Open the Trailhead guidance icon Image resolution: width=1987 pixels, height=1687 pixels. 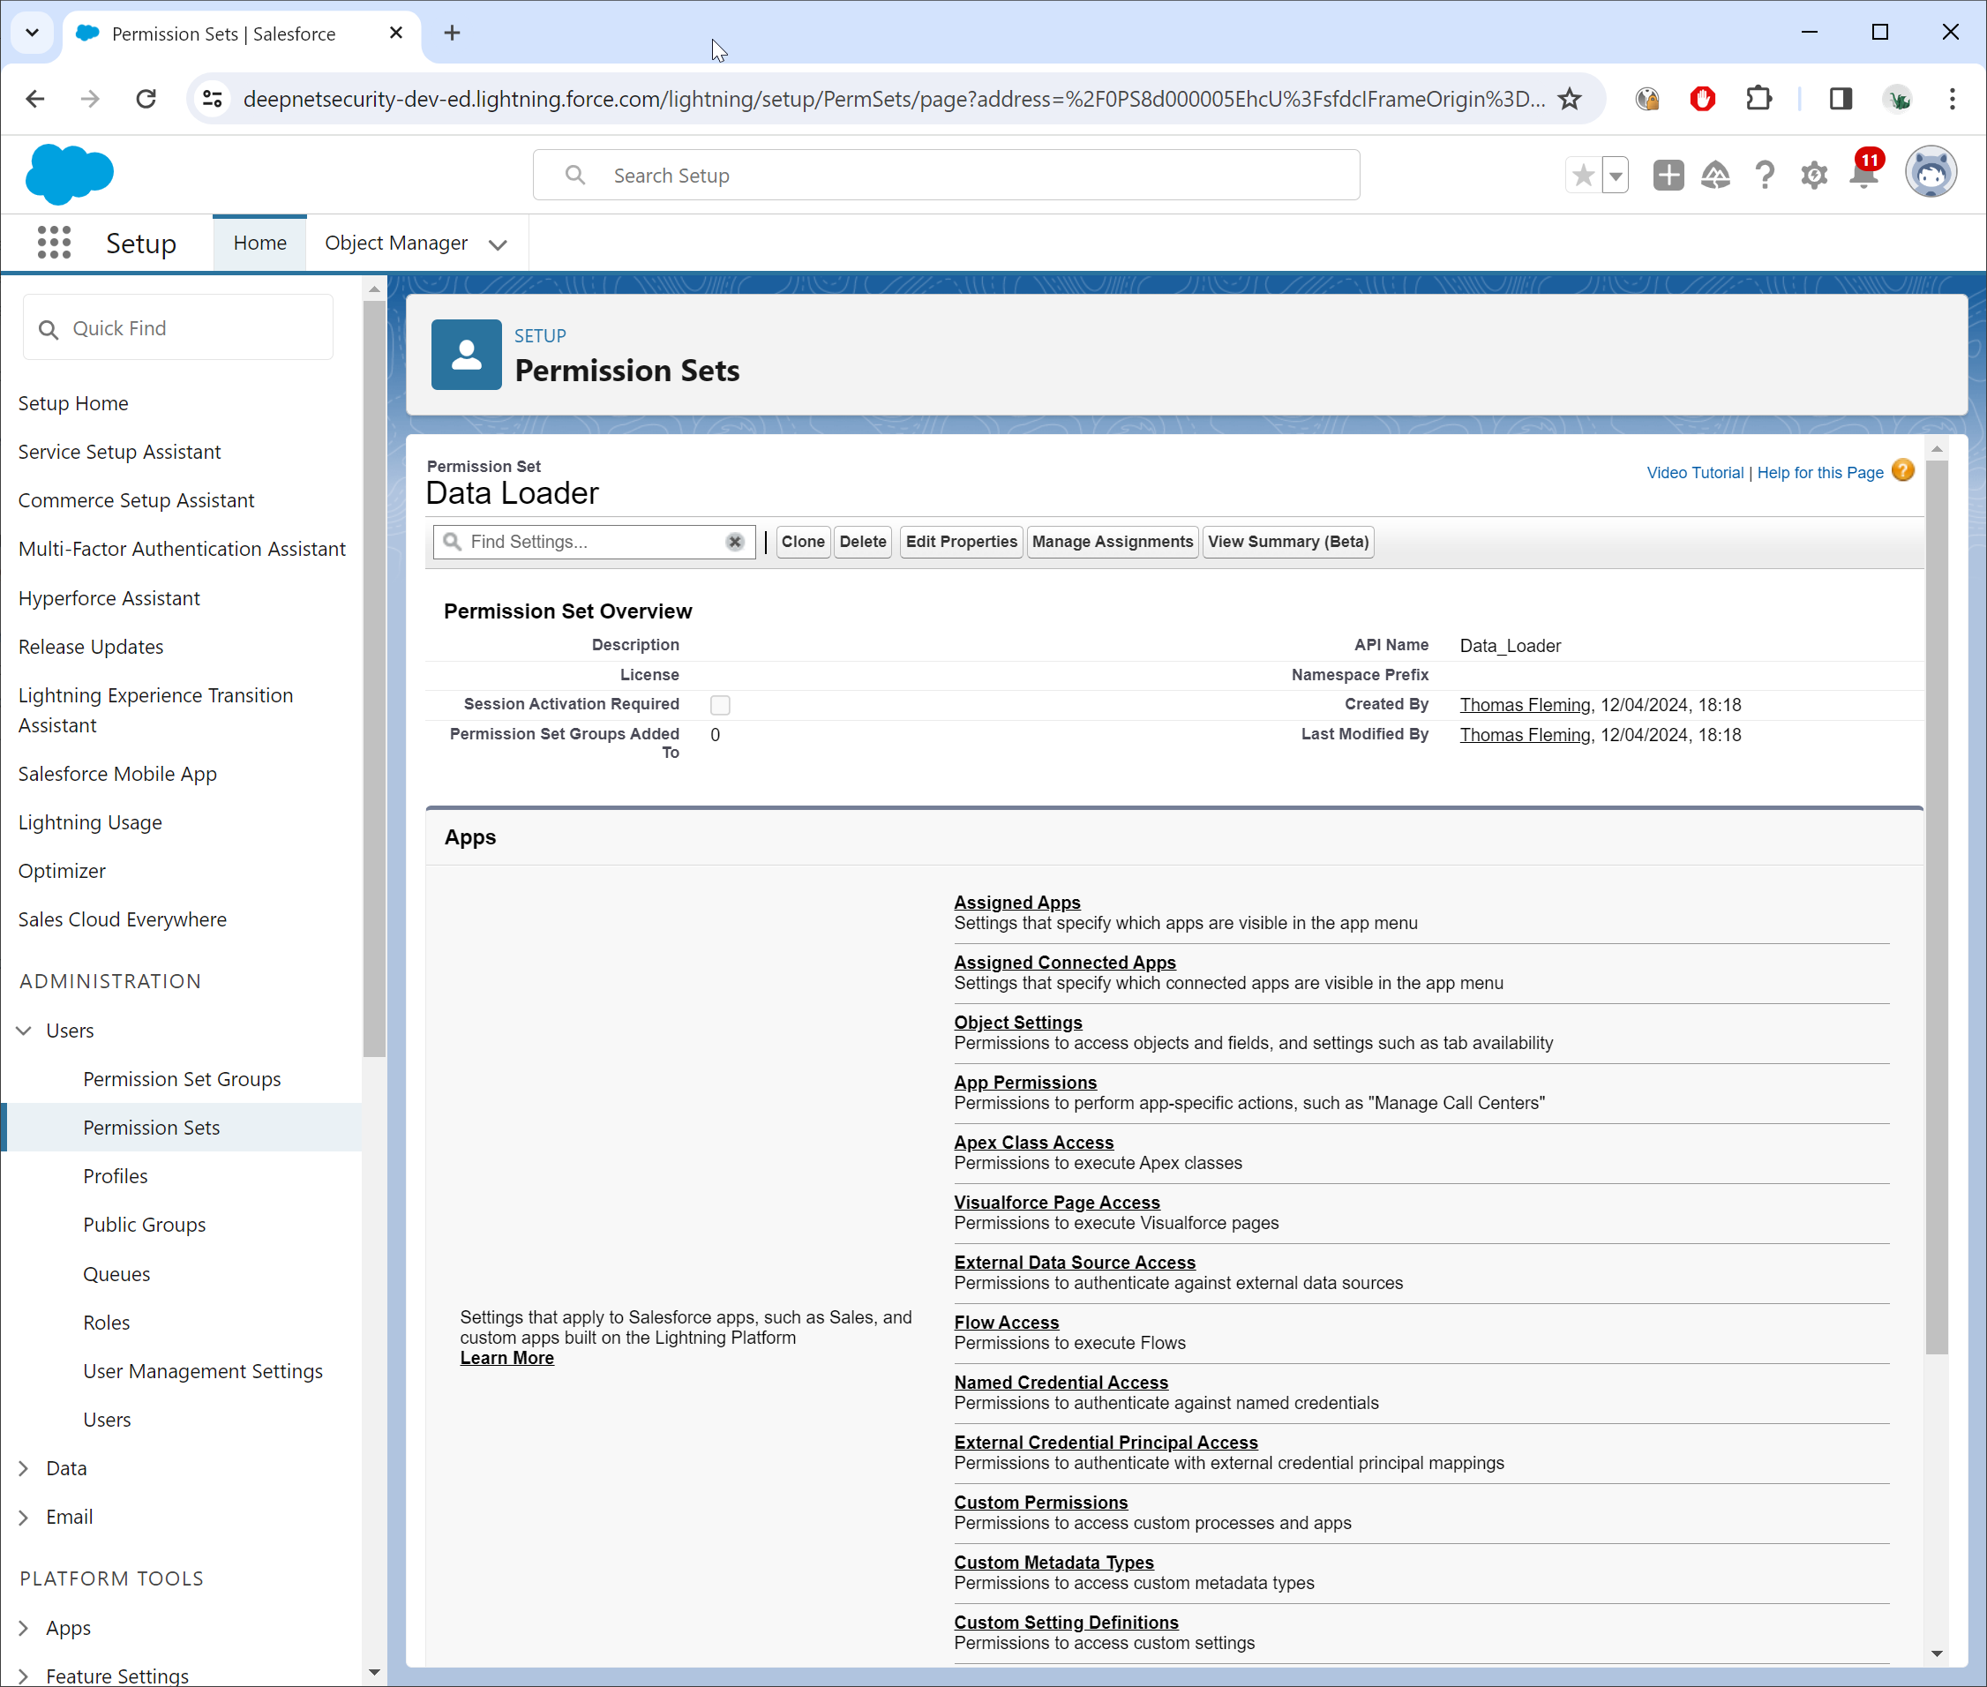click(x=1715, y=175)
